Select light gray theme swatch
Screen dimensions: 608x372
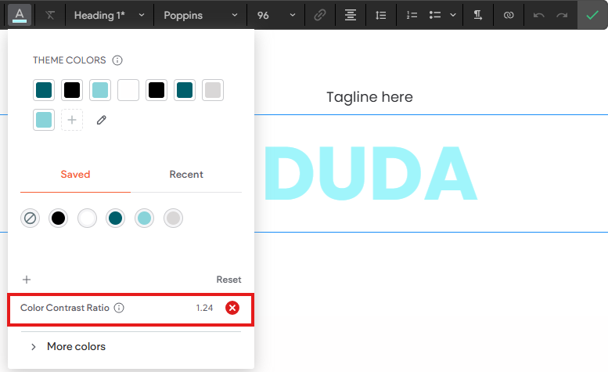click(x=213, y=90)
